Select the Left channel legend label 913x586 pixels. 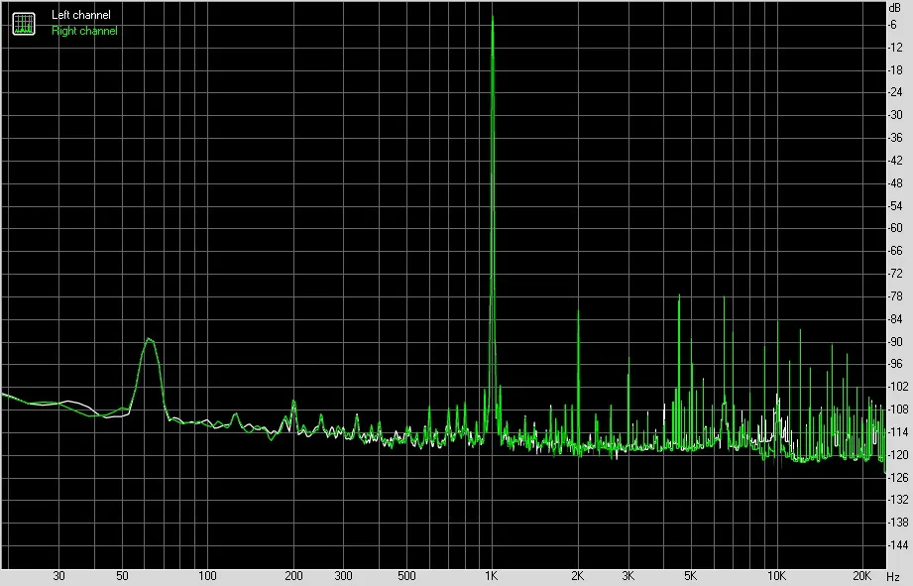coord(81,15)
